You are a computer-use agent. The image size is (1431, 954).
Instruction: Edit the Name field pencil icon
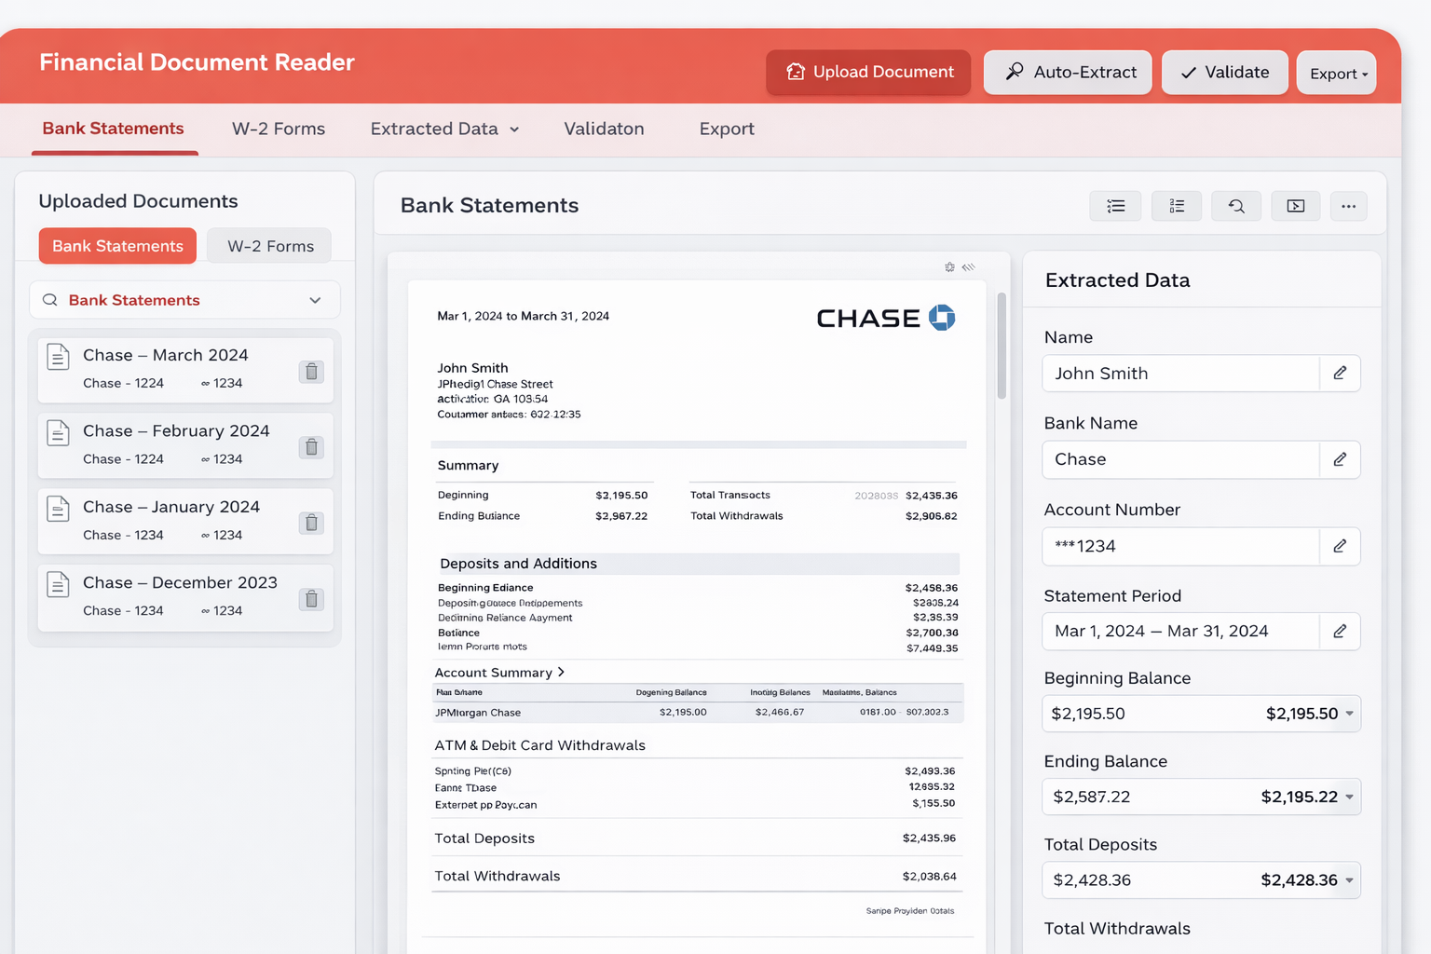[1340, 374]
